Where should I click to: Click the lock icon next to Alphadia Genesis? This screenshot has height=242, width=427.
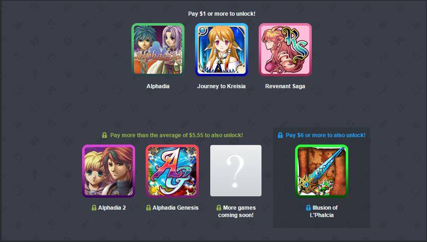point(148,208)
